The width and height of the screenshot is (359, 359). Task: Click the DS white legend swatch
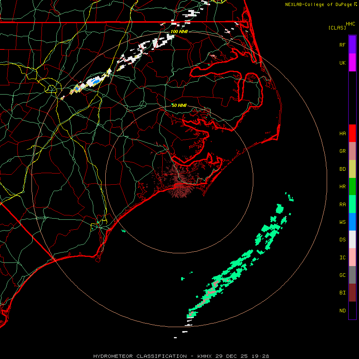click(x=352, y=240)
